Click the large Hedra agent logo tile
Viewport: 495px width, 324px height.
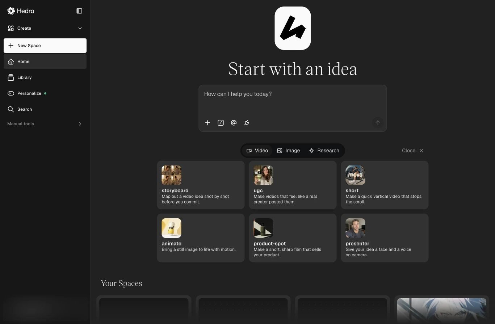[293, 28]
